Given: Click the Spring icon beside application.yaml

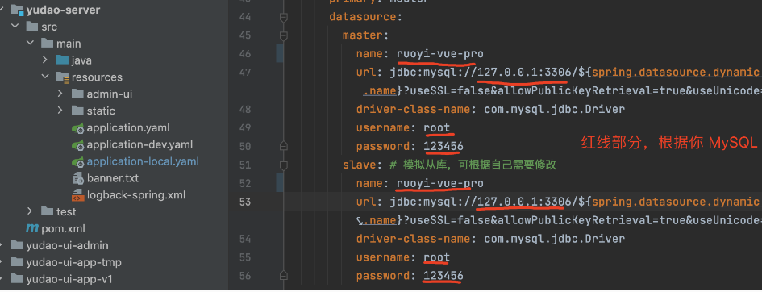Looking at the screenshot, I should tap(78, 127).
